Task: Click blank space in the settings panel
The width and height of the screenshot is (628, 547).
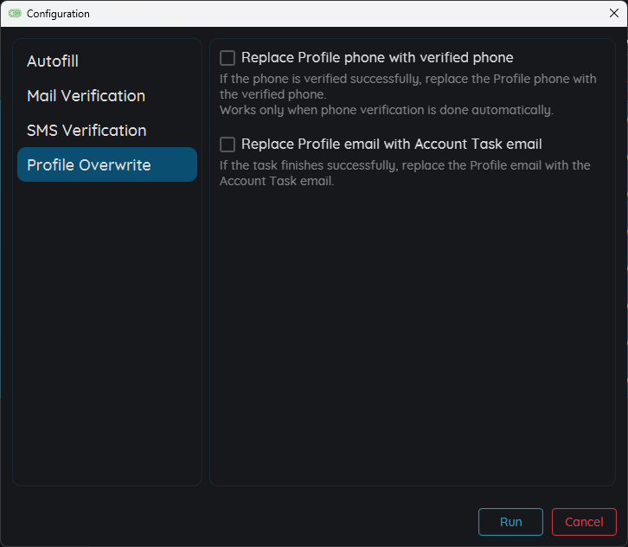Action: tap(412, 338)
